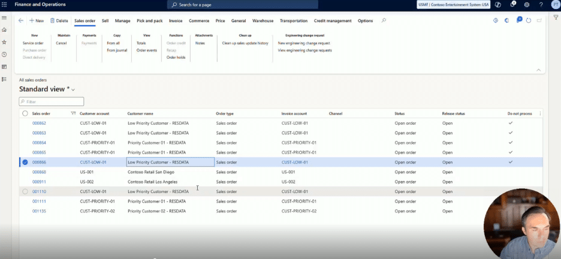Image resolution: width=561 pixels, height=259 pixels.
Task: Click Totals under View
Action: (x=141, y=43)
